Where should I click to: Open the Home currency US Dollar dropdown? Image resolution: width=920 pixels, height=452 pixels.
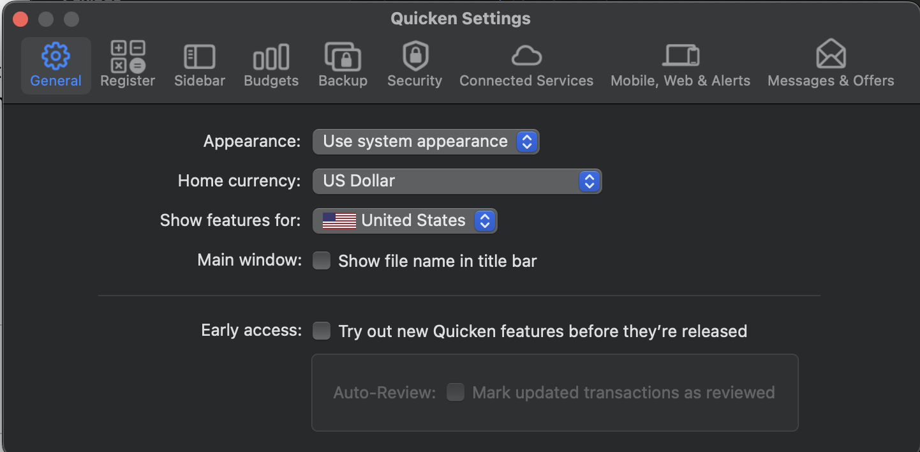pyautogui.click(x=457, y=181)
